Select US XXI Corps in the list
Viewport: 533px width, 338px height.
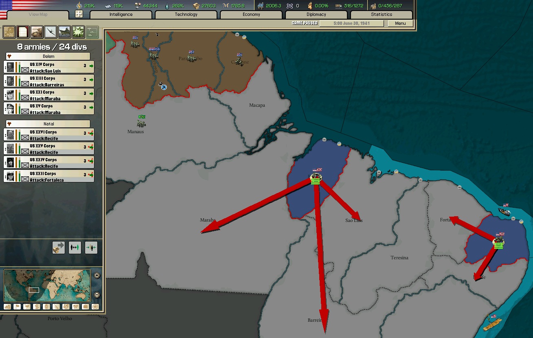(49, 95)
